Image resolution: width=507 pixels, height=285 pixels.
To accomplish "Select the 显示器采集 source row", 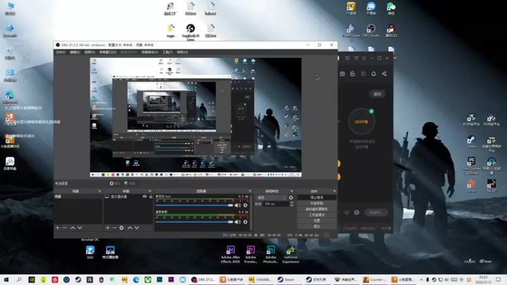I will point(128,196).
